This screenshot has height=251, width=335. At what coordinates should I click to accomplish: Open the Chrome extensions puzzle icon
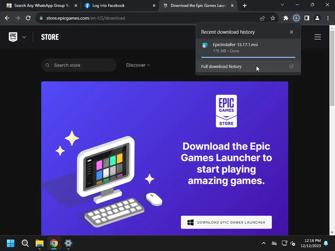tap(286, 18)
